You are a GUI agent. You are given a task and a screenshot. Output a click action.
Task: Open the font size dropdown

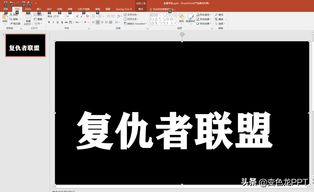(x=73, y=16)
